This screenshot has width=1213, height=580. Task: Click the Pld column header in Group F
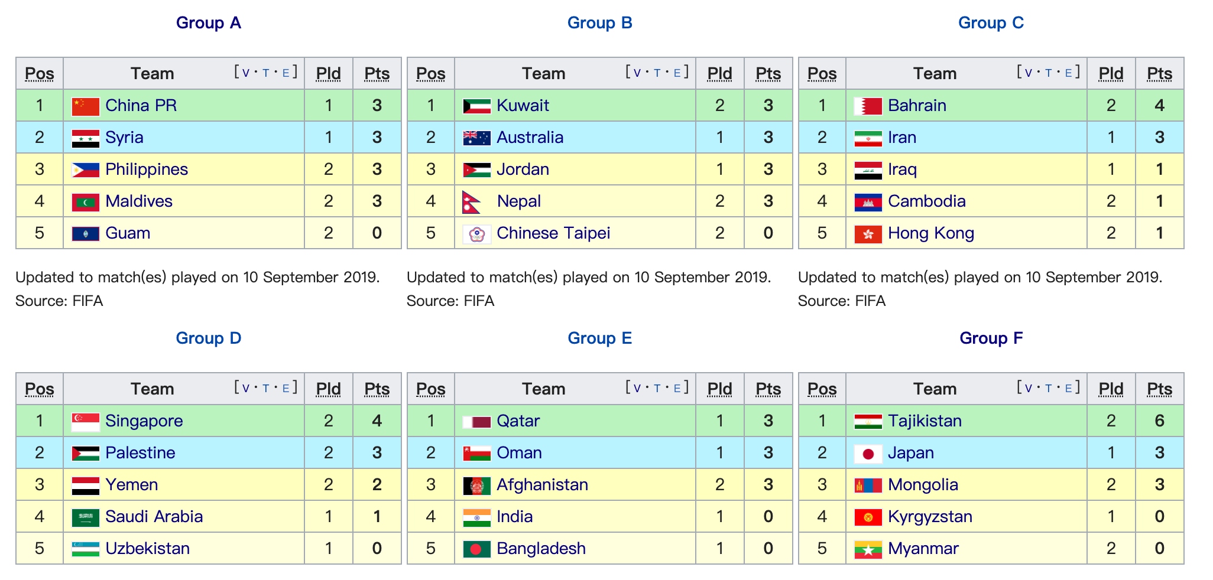click(x=1111, y=389)
